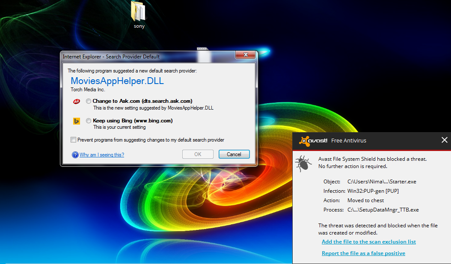Click the Win32:PUP-gen [PUP] infection text
This screenshot has width=451, height=264.
373,191
